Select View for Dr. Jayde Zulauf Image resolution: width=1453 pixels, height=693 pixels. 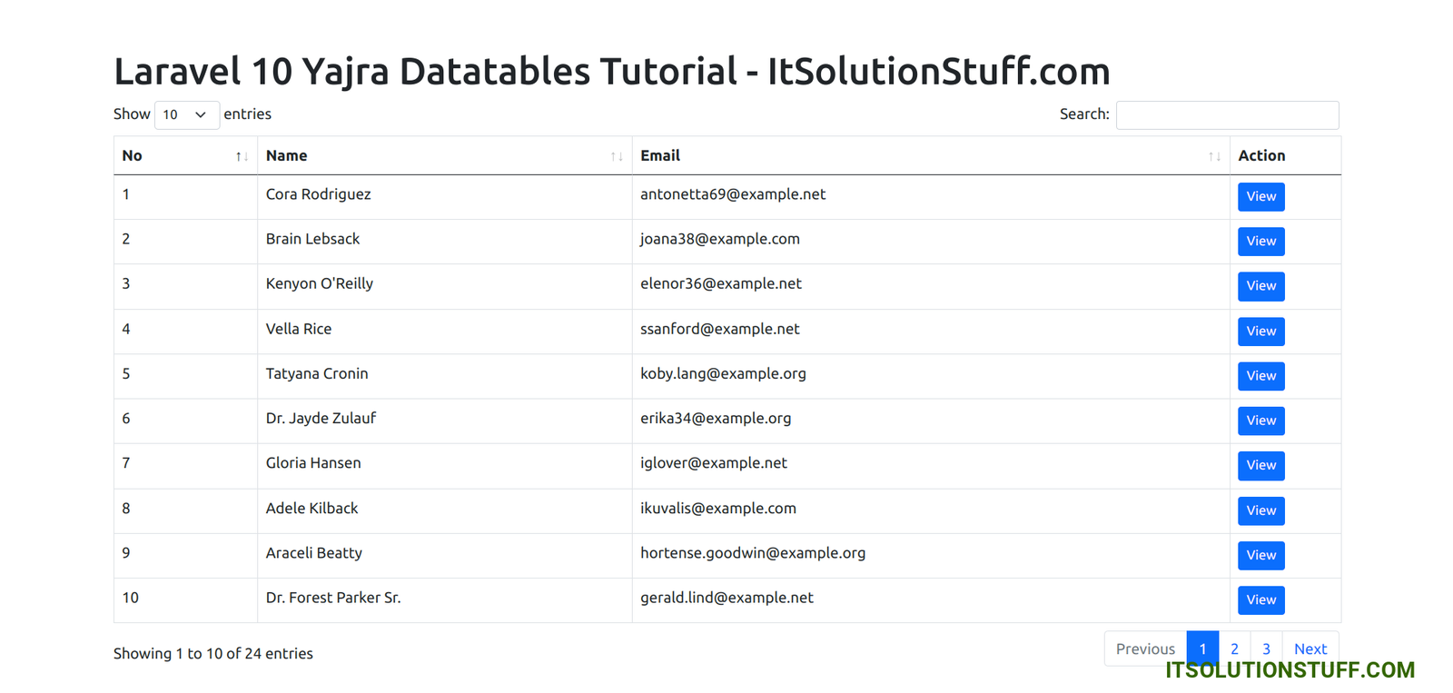click(x=1260, y=421)
